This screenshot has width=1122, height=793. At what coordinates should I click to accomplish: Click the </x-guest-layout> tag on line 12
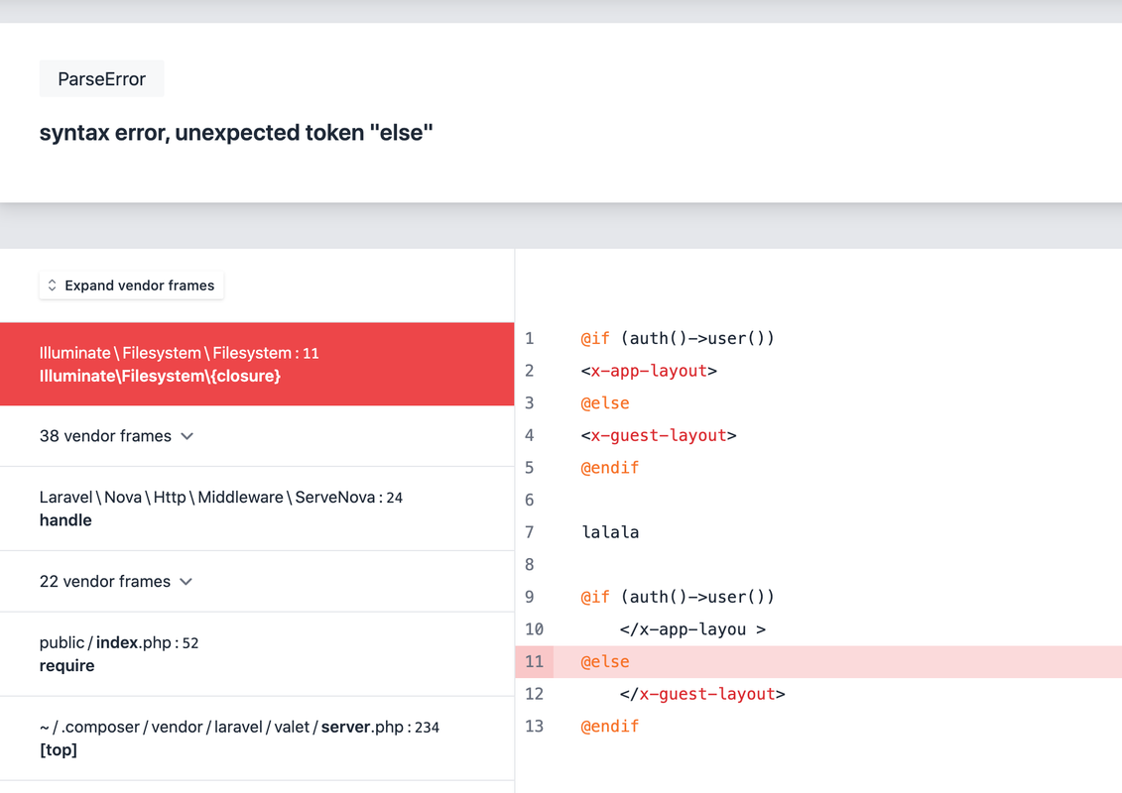702,694
